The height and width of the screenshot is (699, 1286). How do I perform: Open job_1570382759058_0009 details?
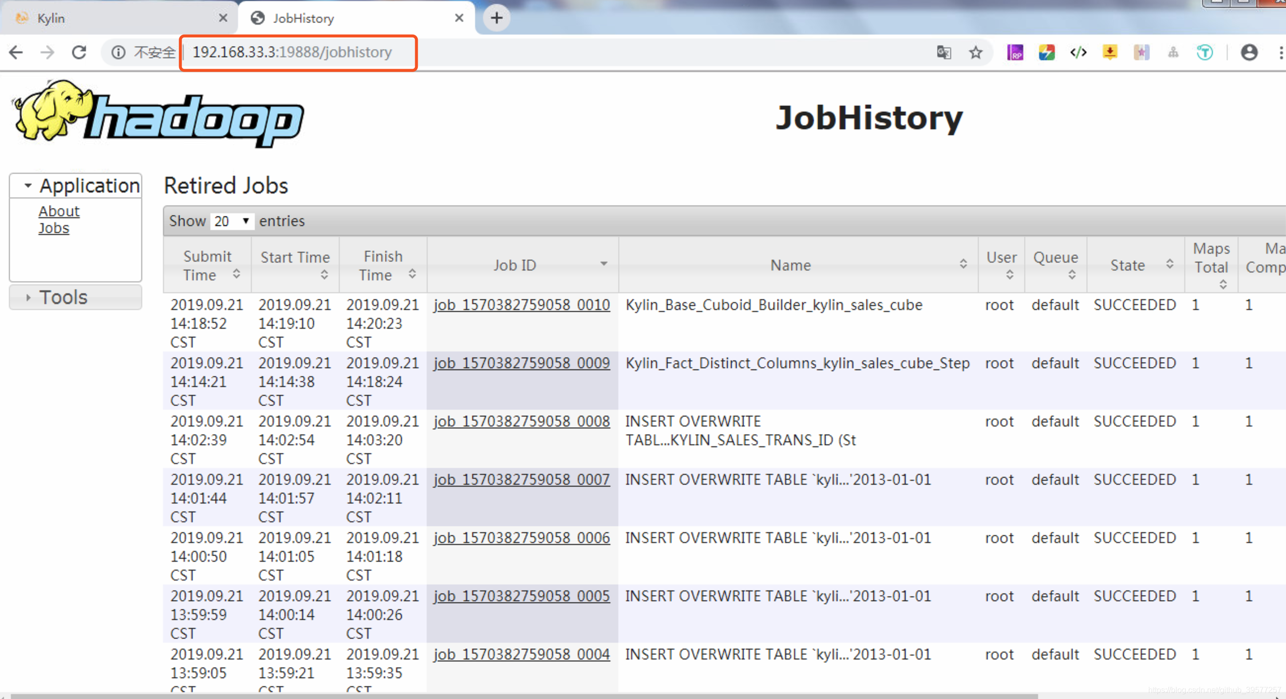(x=521, y=363)
